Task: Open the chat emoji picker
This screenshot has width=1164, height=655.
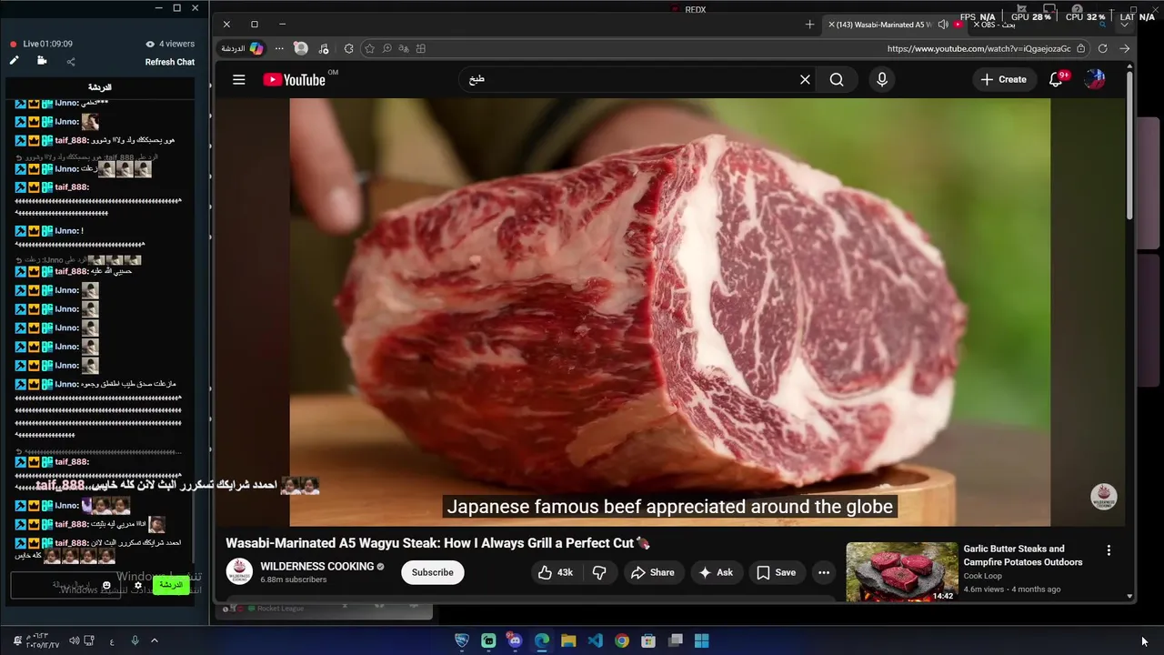Action: [106, 585]
